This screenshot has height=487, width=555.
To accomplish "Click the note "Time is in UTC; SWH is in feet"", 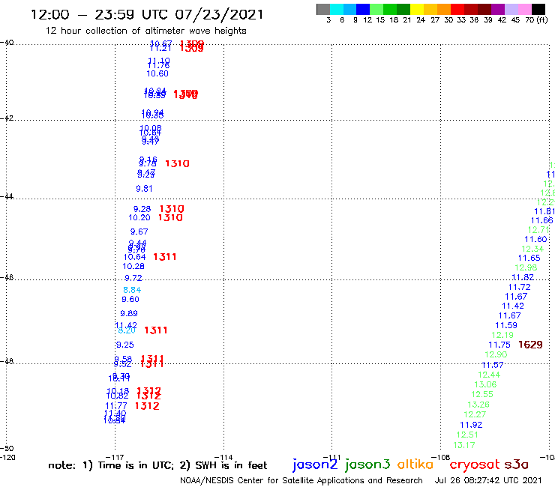I will tap(157, 465).
